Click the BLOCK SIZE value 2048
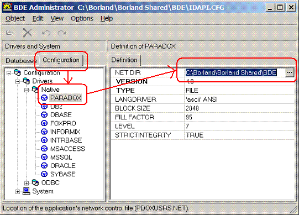 [192, 108]
